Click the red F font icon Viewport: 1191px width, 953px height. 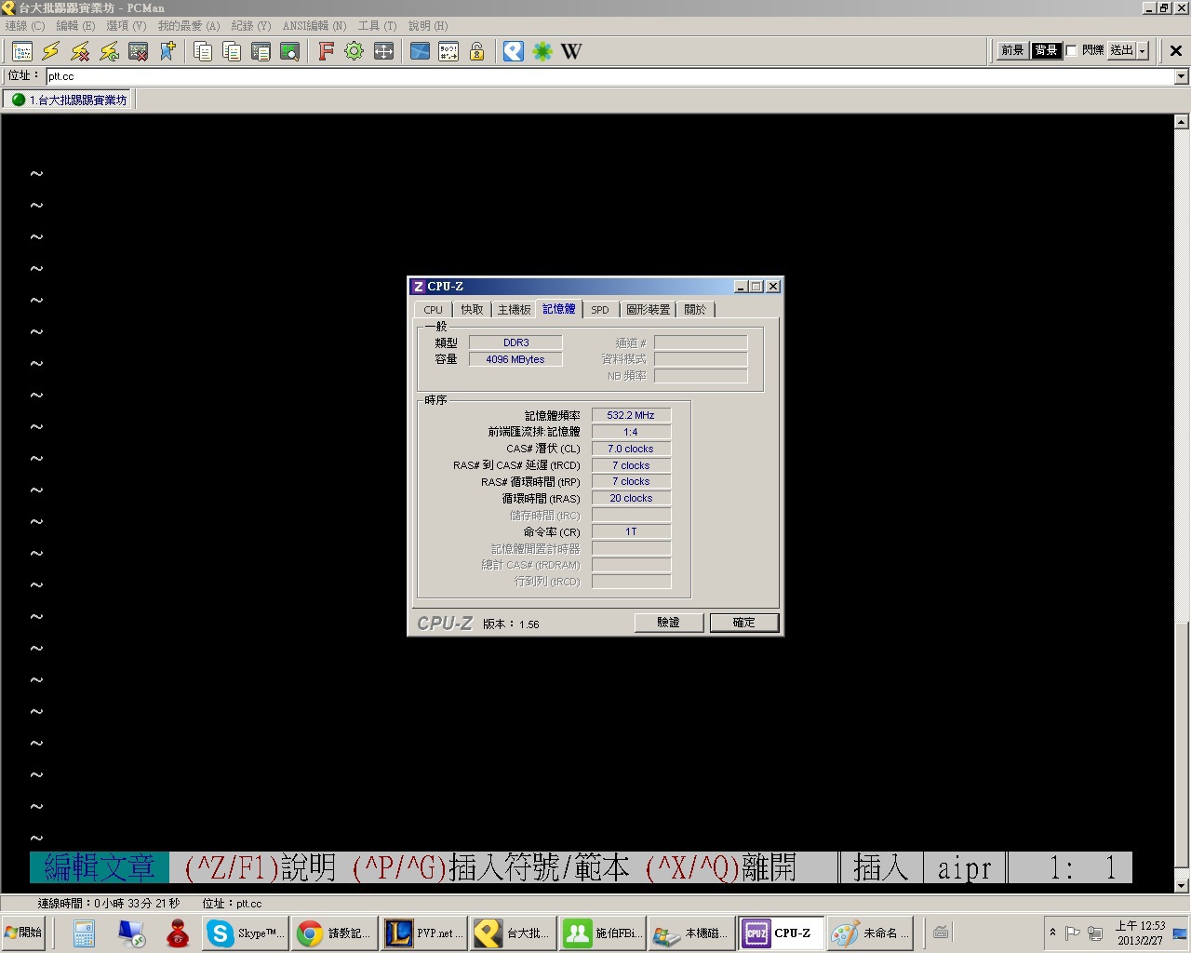tap(326, 51)
